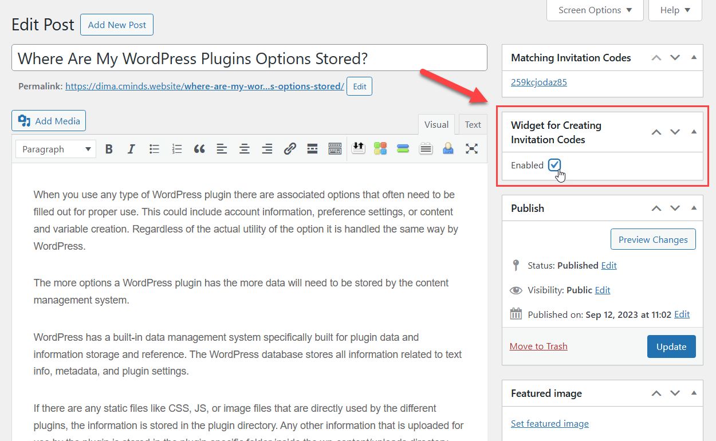This screenshot has width=716, height=441.
Task: Click the 'Status: Published' text
Action: point(563,265)
